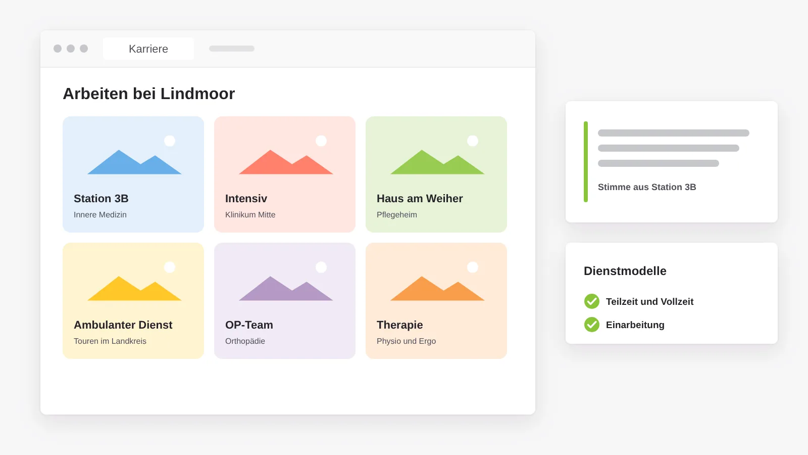Click the blue mountain image on Station 3B card
The height and width of the screenshot is (455, 808).
[134, 155]
